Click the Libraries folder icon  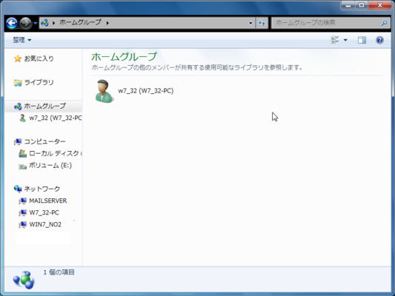18,82
